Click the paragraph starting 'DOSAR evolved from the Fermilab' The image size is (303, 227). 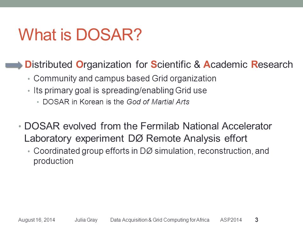click(148, 132)
